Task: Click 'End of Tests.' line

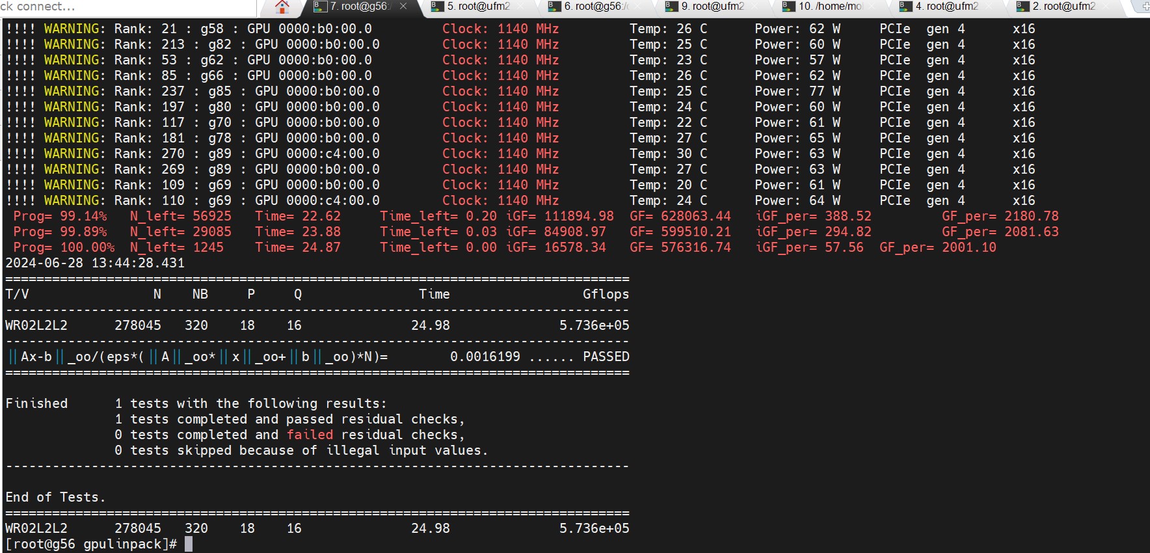Action: 55,497
